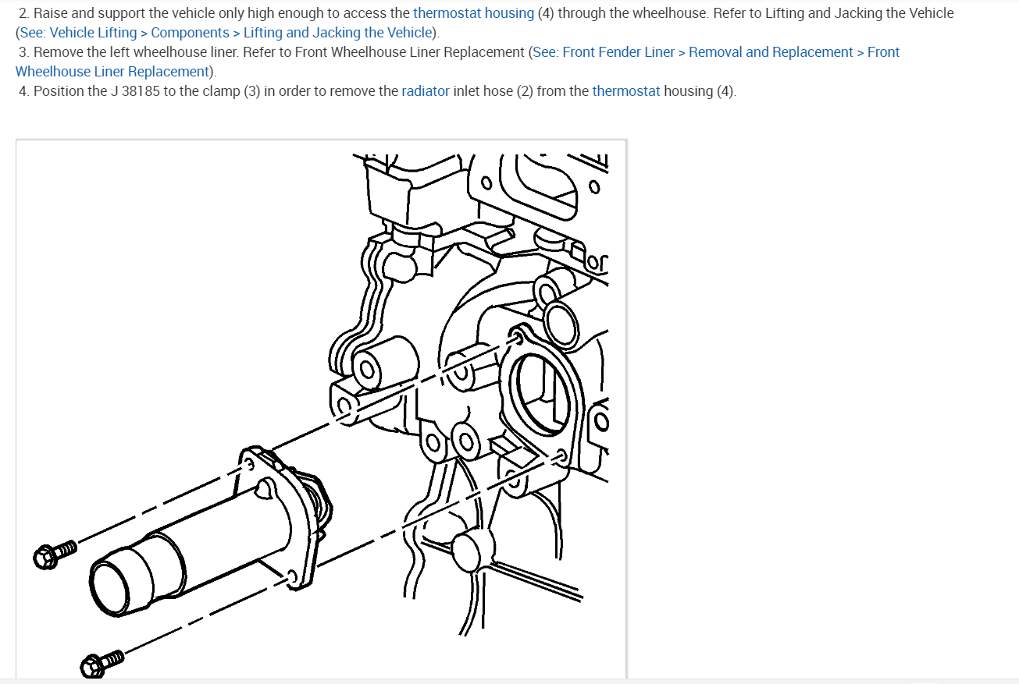1019x684 pixels.
Task: Click the text 'Remove the left wheelhouse liner.'
Action: pyautogui.click(x=137, y=52)
